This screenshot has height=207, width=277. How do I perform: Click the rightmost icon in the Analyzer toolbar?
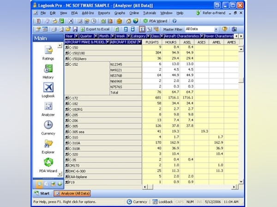point(234,29)
